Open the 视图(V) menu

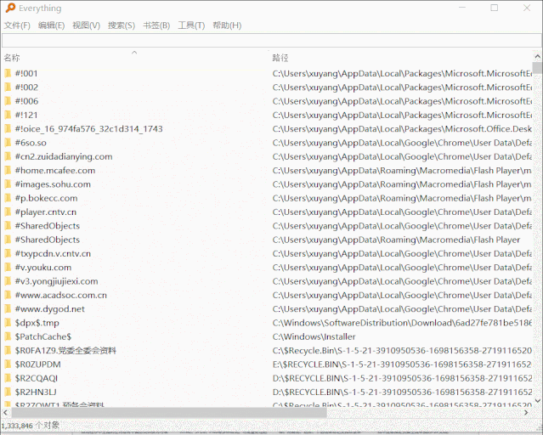pyautogui.click(x=86, y=25)
